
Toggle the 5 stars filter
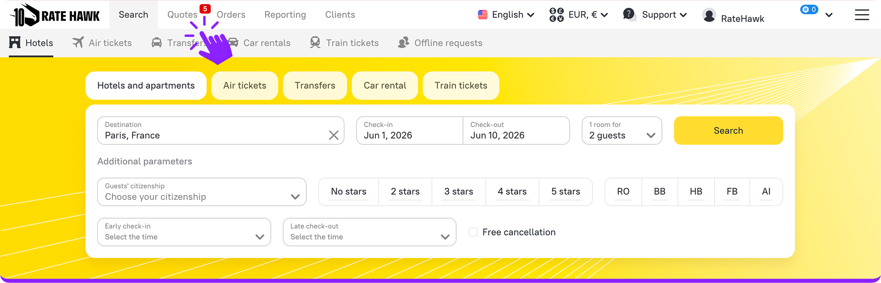pyautogui.click(x=566, y=191)
